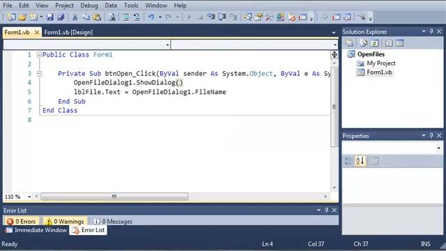Open the active files list dropdown arrow
The width and height of the screenshot is (446, 251).
(x=334, y=33)
